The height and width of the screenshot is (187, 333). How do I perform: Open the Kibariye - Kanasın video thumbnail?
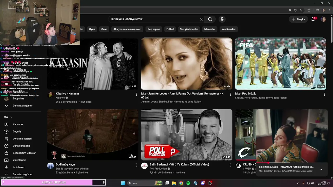93,64
